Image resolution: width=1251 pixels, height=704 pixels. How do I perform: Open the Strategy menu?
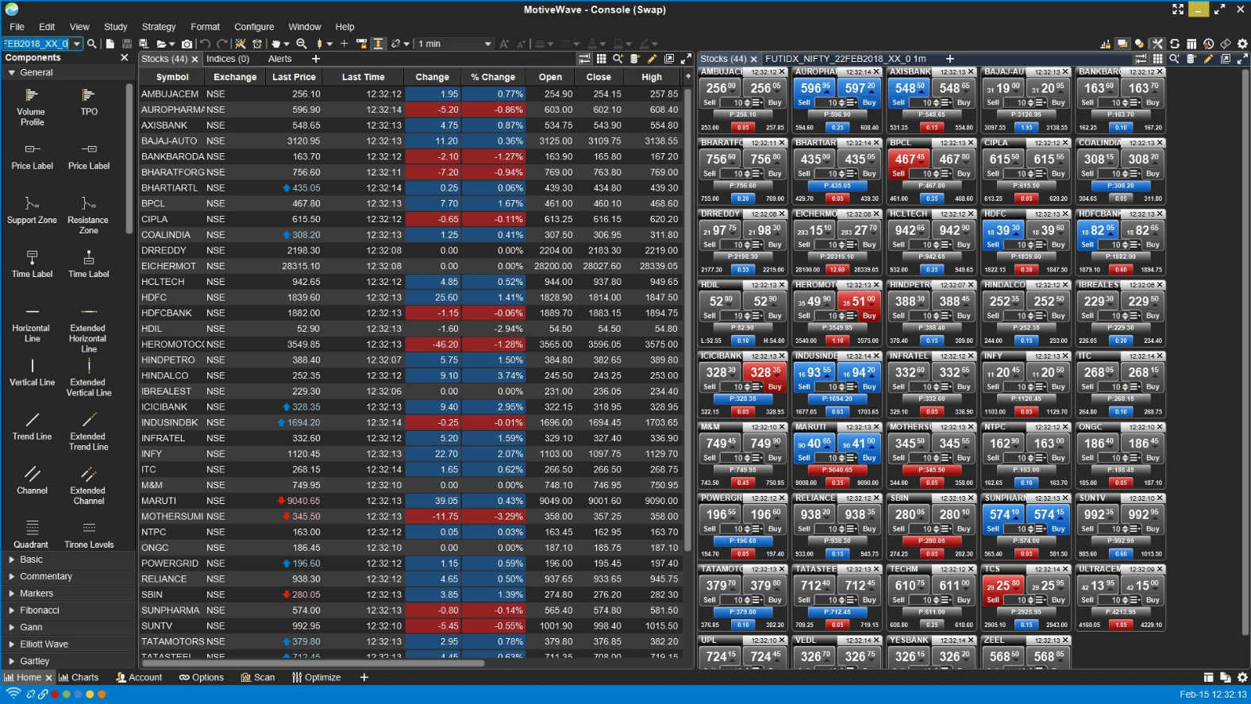(x=159, y=27)
